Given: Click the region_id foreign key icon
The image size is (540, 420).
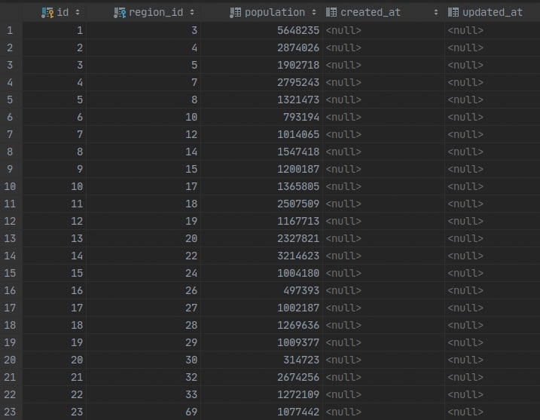Looking at the screenshot, I should (x=120, y=13).
